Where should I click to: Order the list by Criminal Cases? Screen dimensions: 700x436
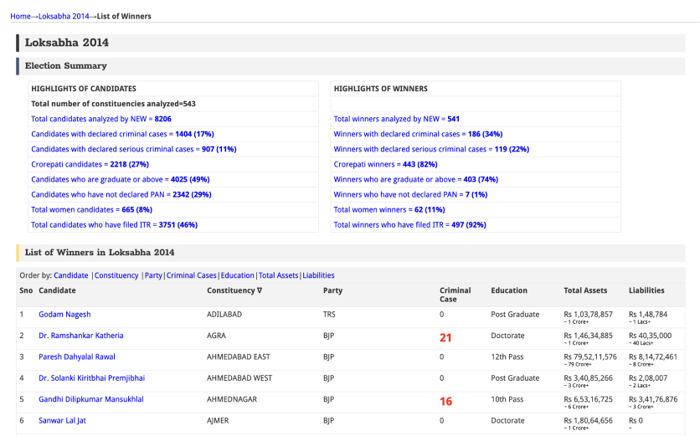click(191, 275)
